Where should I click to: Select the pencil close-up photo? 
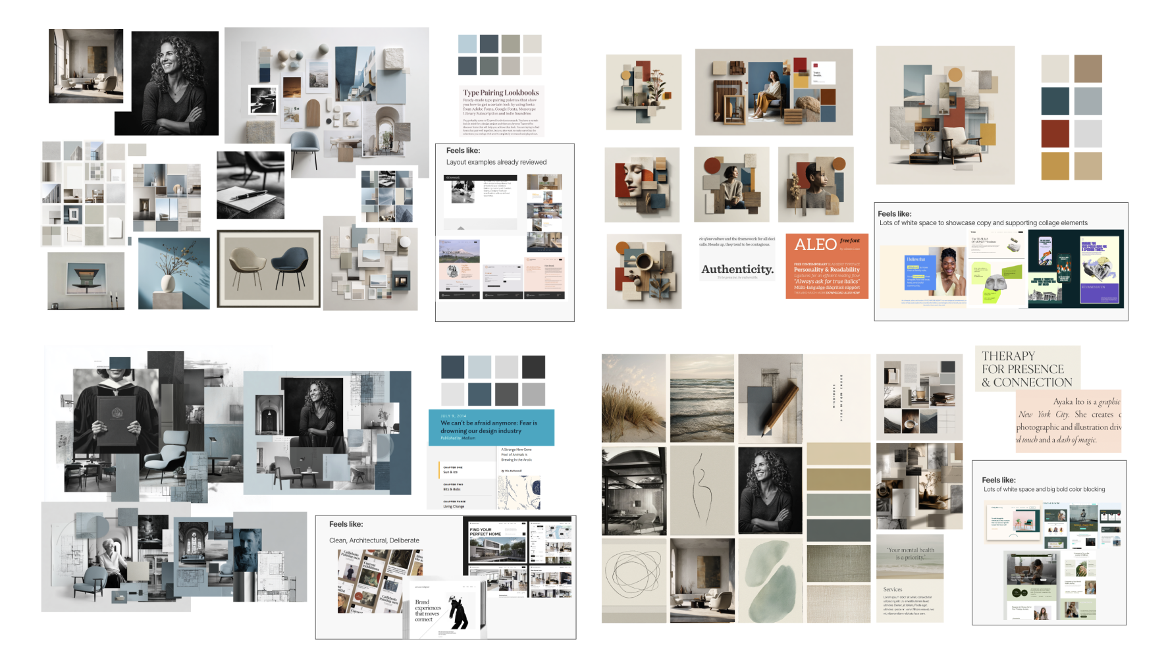coord(770,398)
